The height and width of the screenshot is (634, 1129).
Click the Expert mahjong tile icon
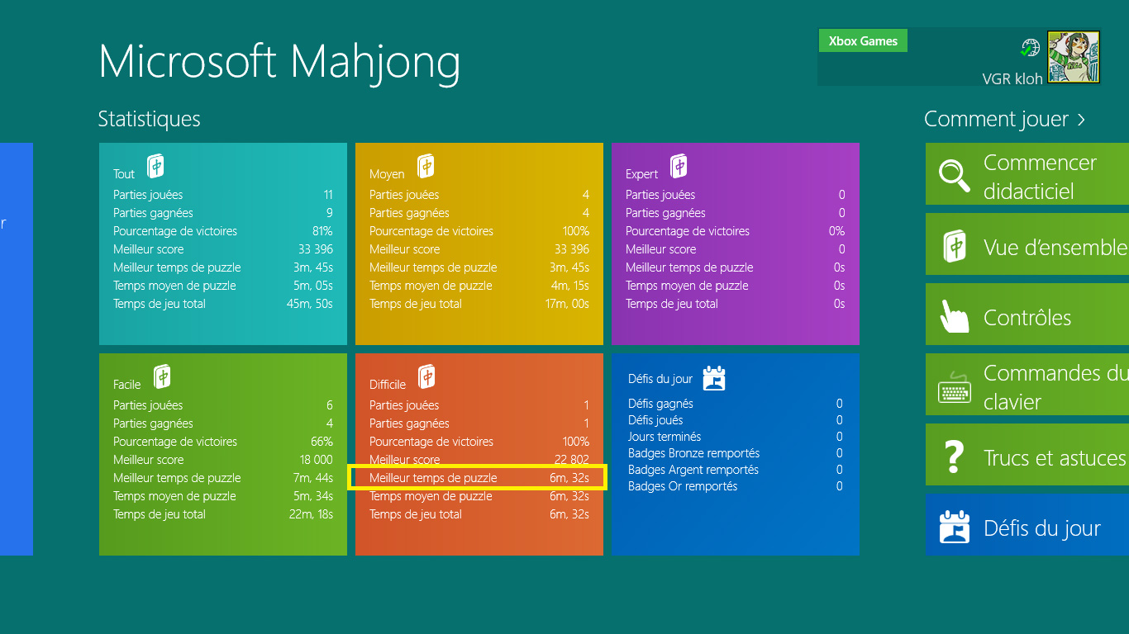click(x=679, y=167)
